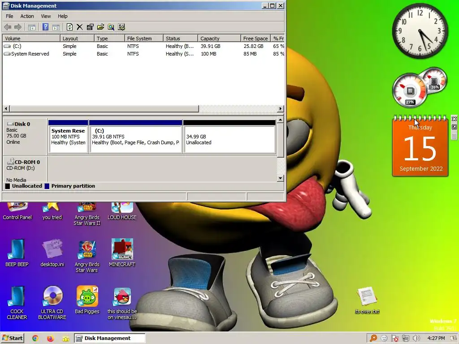Select the 'you tried' star desktop icon

(52, 211)
